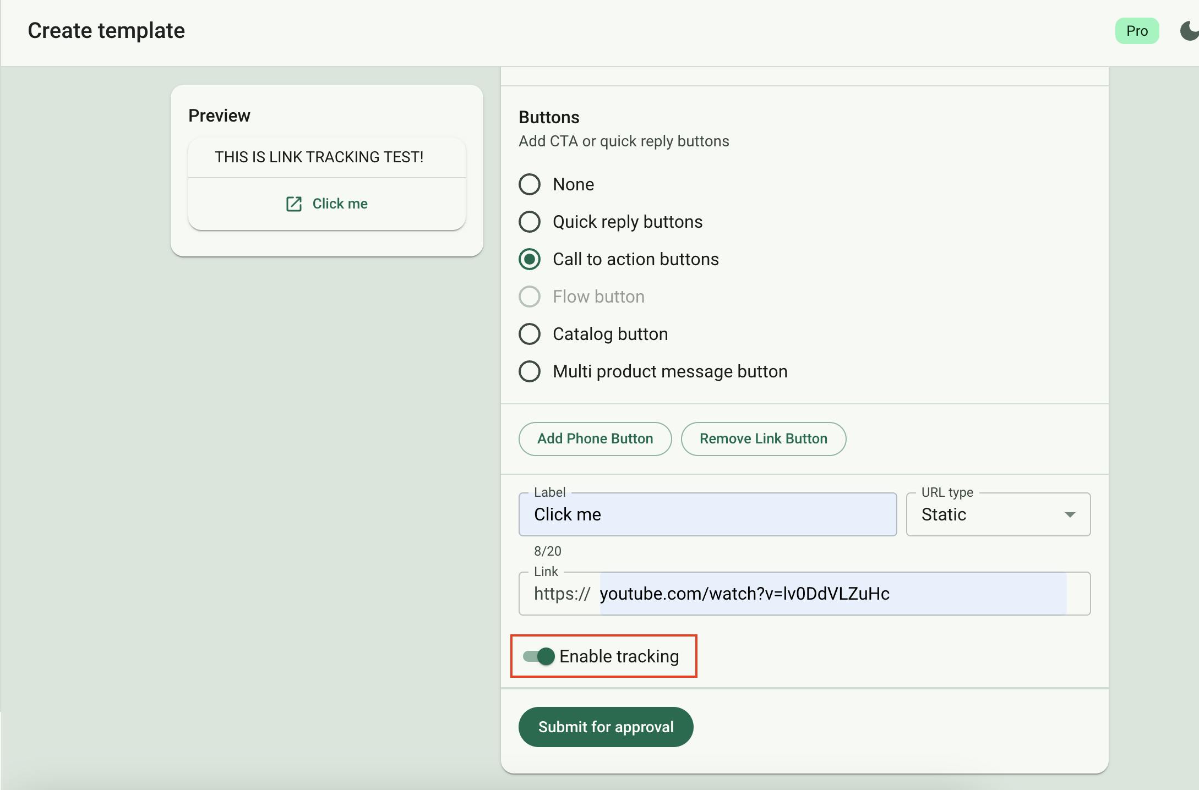Screen dimensions: 1199x790
Task: Submit the template for approval
Action: [606, 727]
